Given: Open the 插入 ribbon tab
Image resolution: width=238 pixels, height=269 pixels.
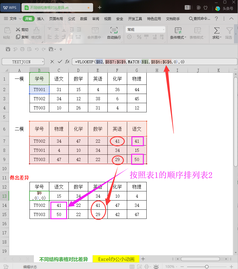Looking at the screenshot, I should pyautogui.click(x=40, y=19).
